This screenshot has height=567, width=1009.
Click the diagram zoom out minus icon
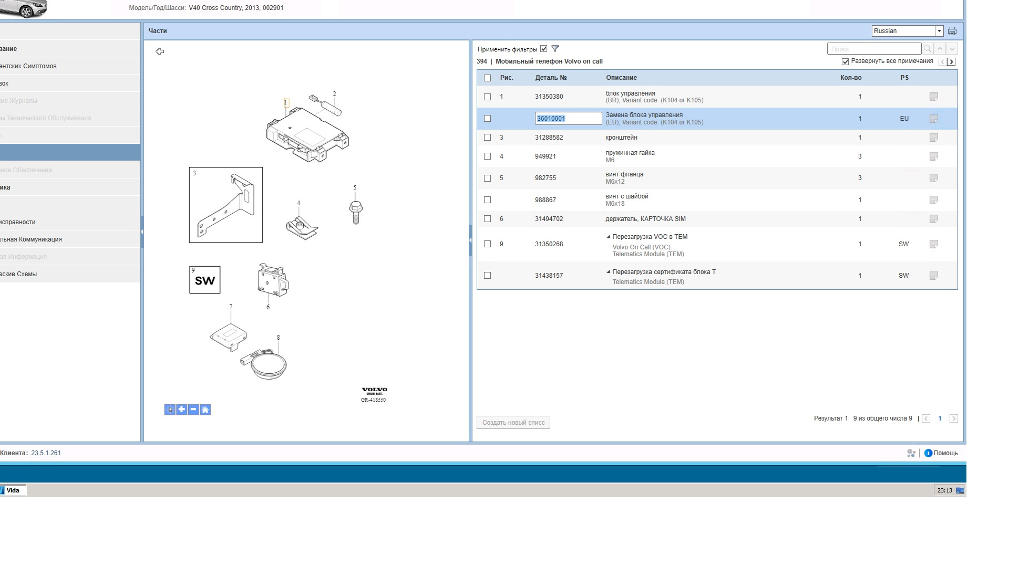click(x=193, y=409)
